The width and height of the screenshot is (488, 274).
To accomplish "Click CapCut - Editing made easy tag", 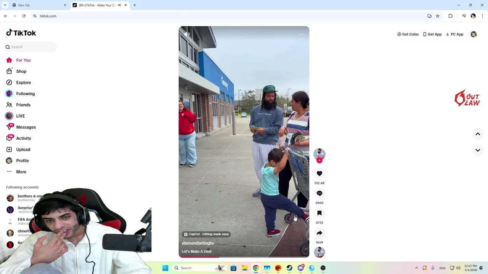I will click(206, 234).
